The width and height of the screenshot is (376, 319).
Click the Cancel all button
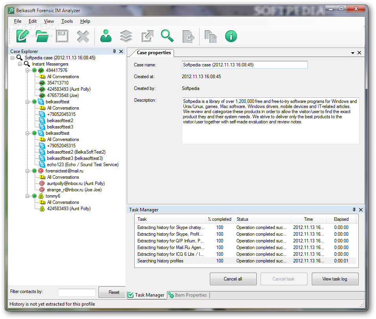[233, 279]
